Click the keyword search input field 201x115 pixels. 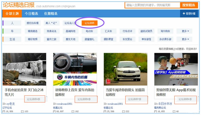[x=152, y=5]
